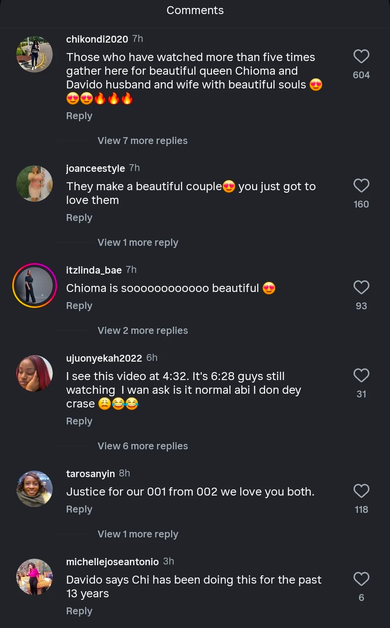Open the michellejoseantonio username link
This screenshot has height=628, width=390.
[x=112, y=562]
